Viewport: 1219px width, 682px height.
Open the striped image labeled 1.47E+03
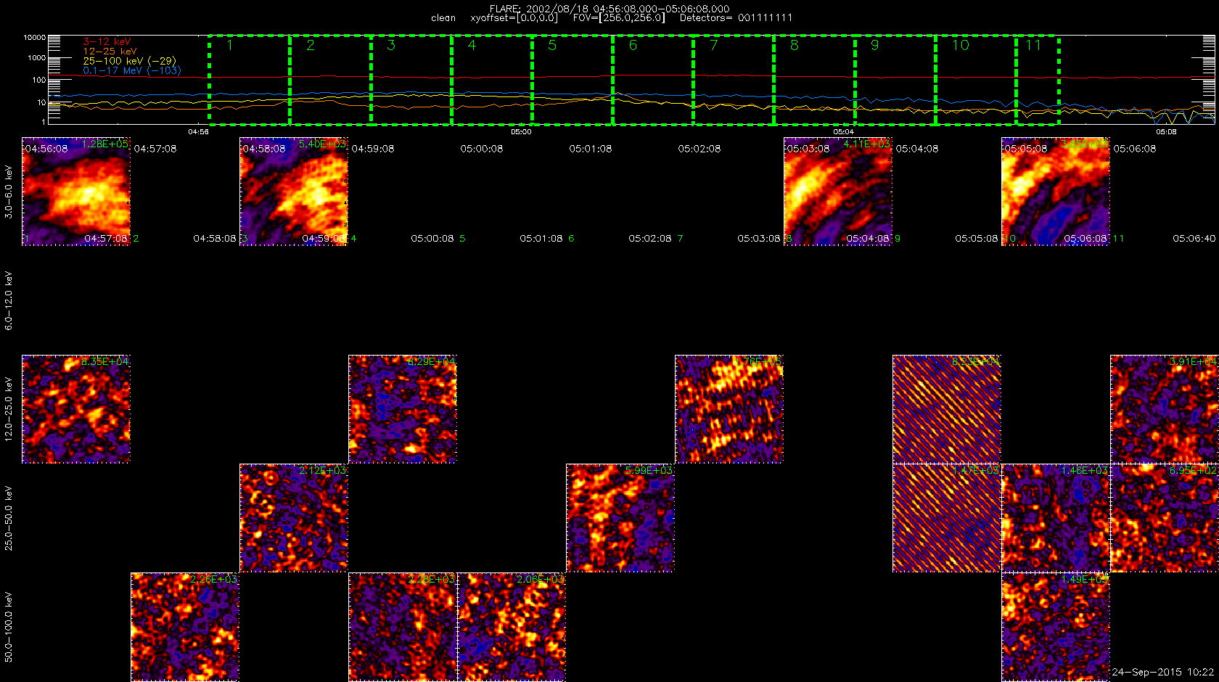pyautogui.click(x=947, y=518)
